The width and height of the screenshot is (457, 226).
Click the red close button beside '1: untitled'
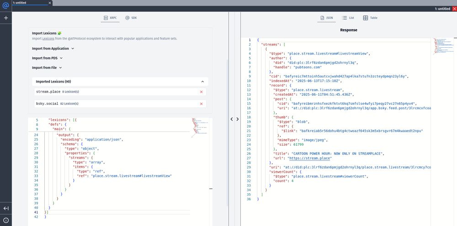pos(454,9)
